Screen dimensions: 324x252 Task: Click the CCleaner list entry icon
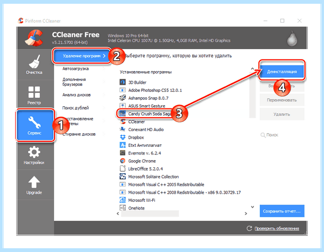(123, 121)
